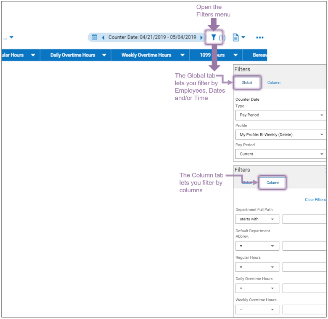
Task: Open Daily Overtime Hours filter operator dropdown
Action: click(x=257, y=288)
